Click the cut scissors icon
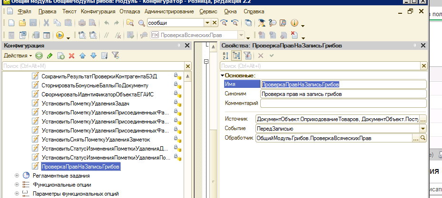The height and width of the screenshot is (198, 442). [47, 23]
